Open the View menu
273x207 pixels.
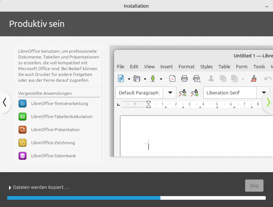[x=149, y=67]
